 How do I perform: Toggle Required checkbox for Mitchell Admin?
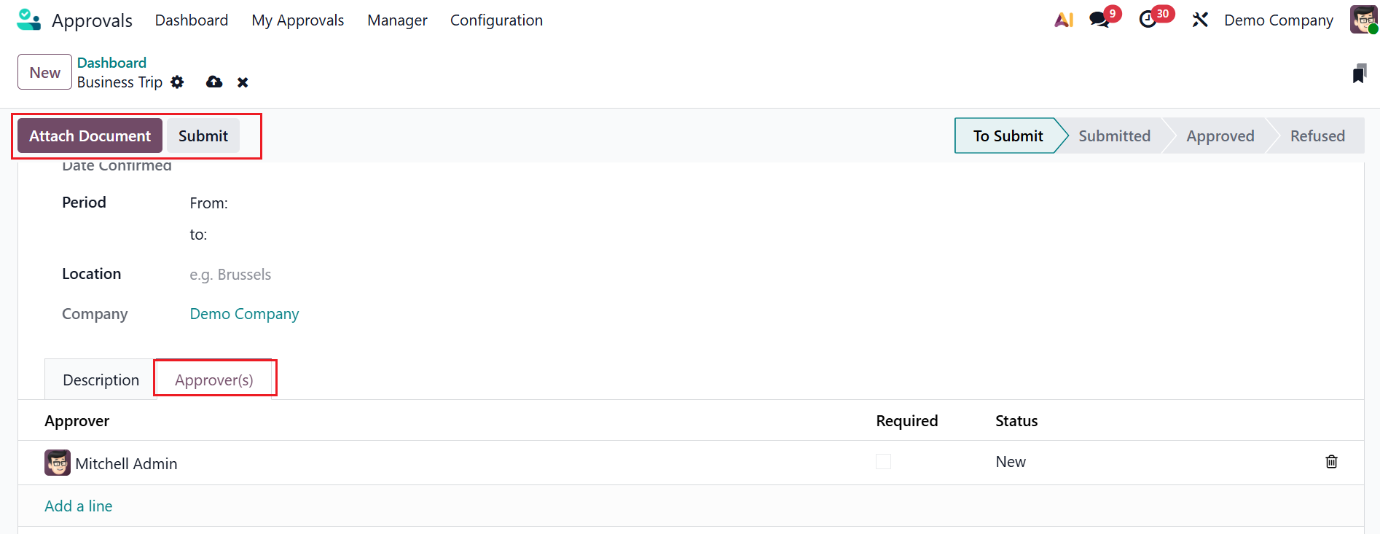click(883, 462)
